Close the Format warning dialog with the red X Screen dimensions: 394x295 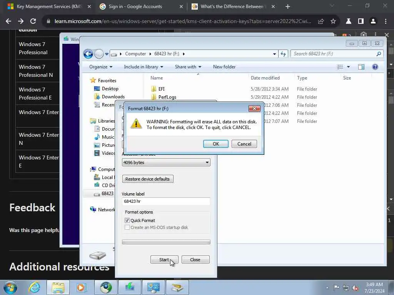254,108
